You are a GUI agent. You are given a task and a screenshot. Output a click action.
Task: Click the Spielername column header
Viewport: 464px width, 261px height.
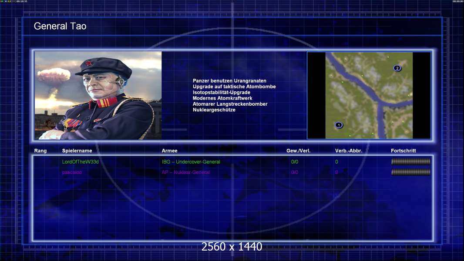coord(77,151)
